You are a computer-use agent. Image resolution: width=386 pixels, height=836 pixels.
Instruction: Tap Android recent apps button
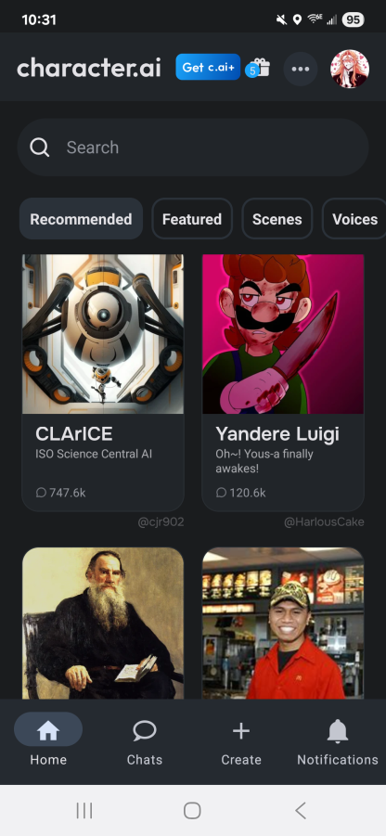coord(84,810)
